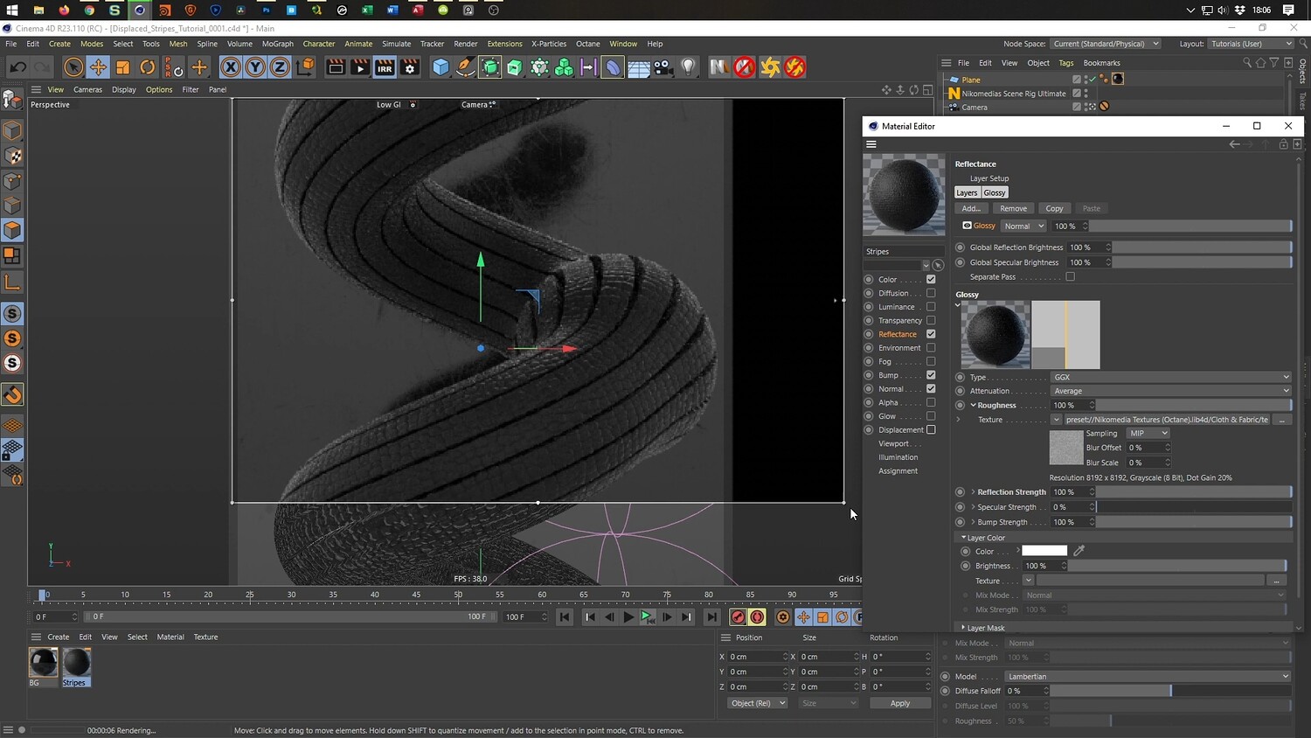Open the reflectance Type GGX dropdown
This screenshot has height=738, width=1311.
point(1170,378)
